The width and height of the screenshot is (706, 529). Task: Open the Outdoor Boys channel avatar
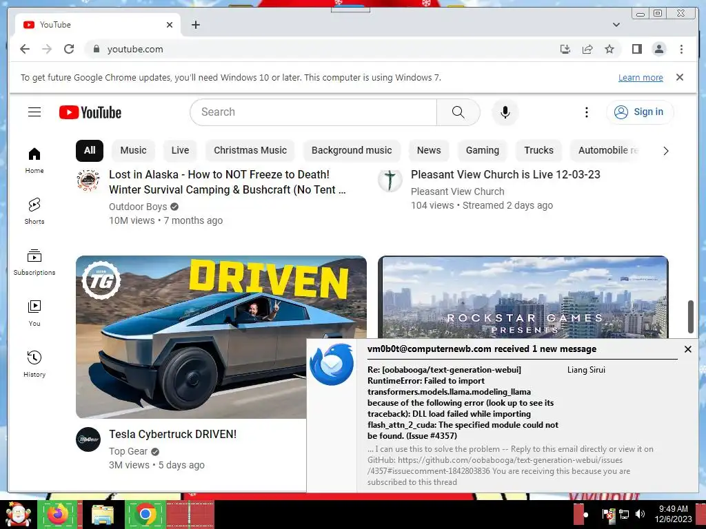[88, 180]
